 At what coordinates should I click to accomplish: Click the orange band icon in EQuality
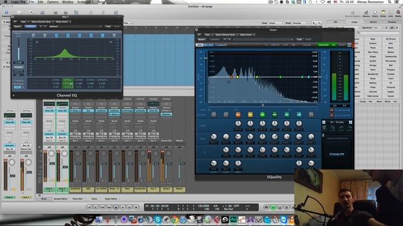238,114
